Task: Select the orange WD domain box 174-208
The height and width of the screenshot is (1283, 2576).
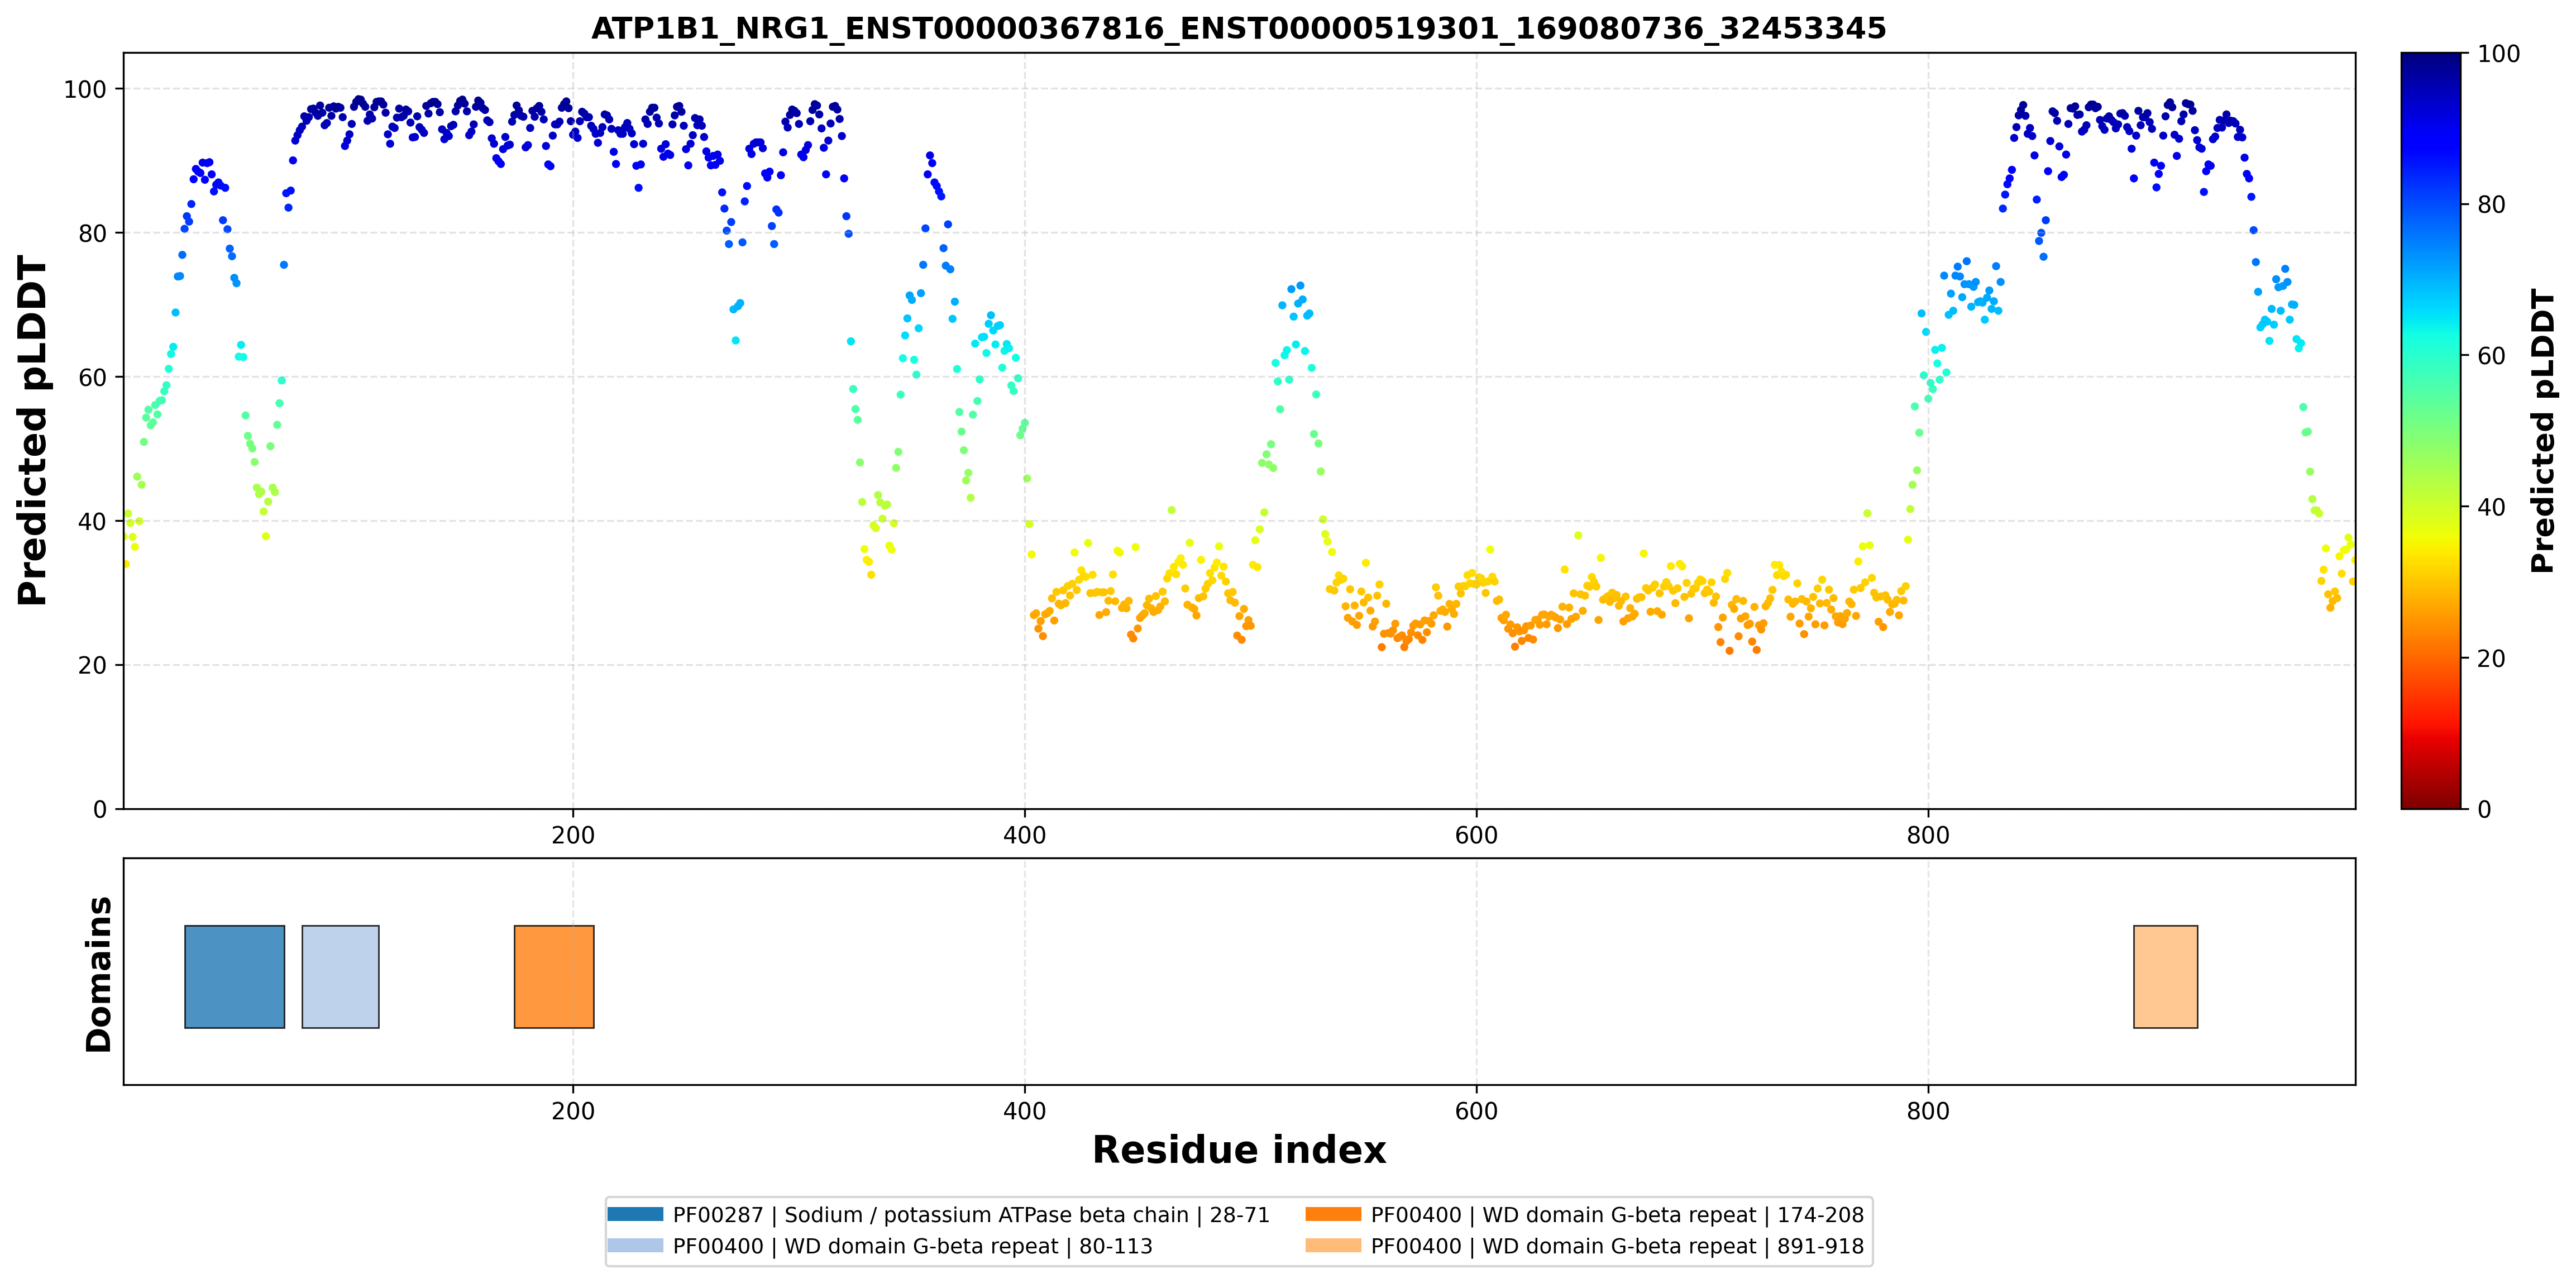Action: (554, 976)
